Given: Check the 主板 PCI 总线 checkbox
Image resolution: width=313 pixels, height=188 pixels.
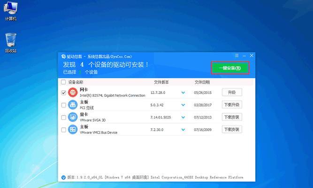Looking at the screenshot, I should pyautogui.click(x=63, y=105).
